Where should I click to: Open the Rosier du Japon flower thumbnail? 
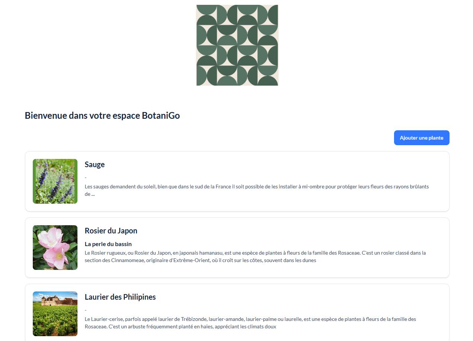coord(55,248)
